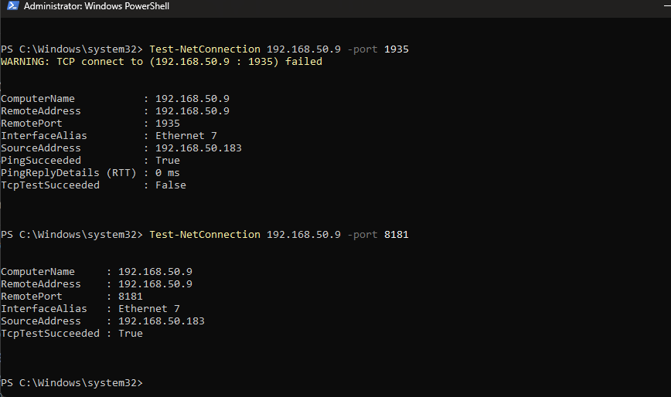Image resolution: width=671 pixels, height=397 pixels.
Task: Click the first SourceAddress 192.168.50.183 value
Action: click(199, 148)
